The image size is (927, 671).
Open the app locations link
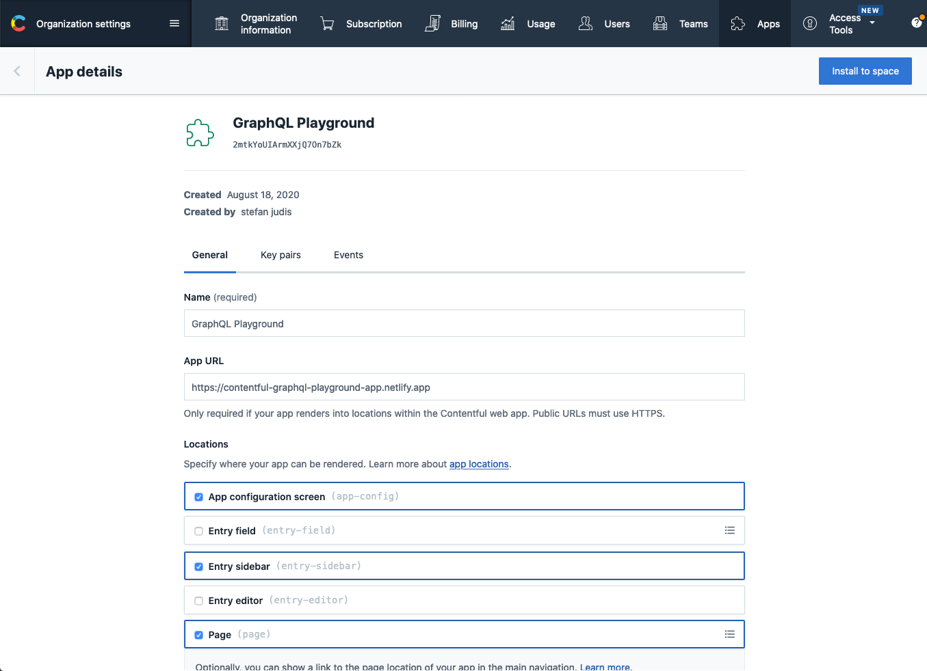[x=479, y=464]
